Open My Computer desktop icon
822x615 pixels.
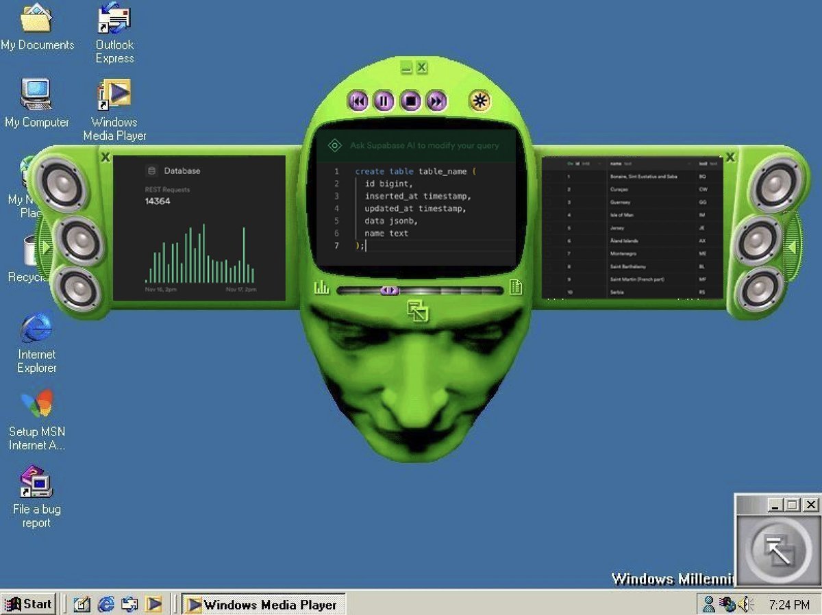[37, 104]
